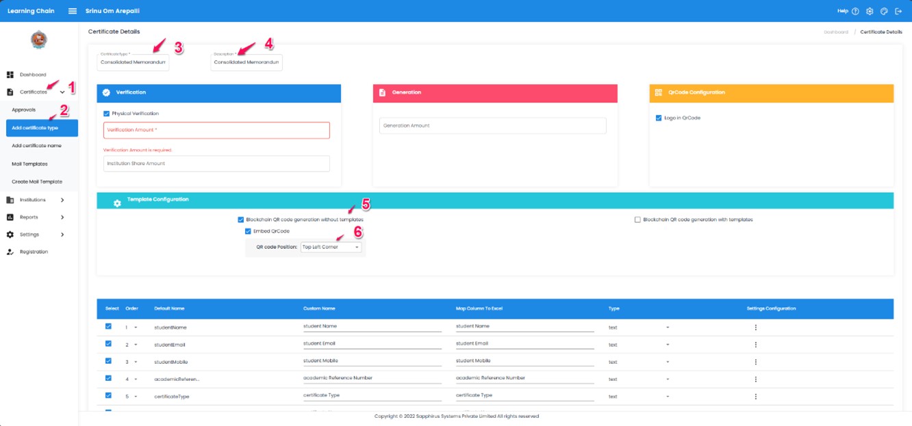Screen dimensions: 912x426
Task: Open Mail Templates in sidebar
Action: click(x=29, y=164)
